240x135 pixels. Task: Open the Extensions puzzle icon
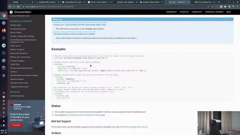point(225,7)
